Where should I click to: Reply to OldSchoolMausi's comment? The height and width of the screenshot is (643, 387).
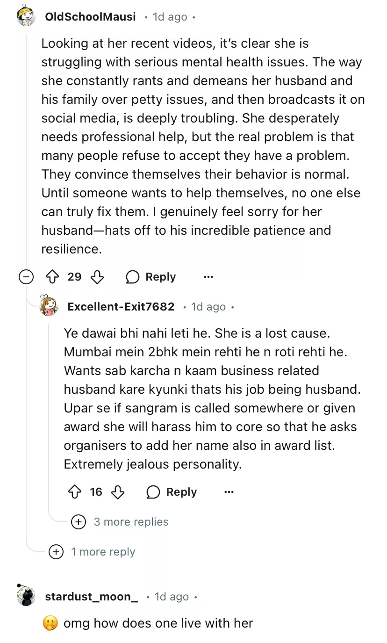click(151, 277)
